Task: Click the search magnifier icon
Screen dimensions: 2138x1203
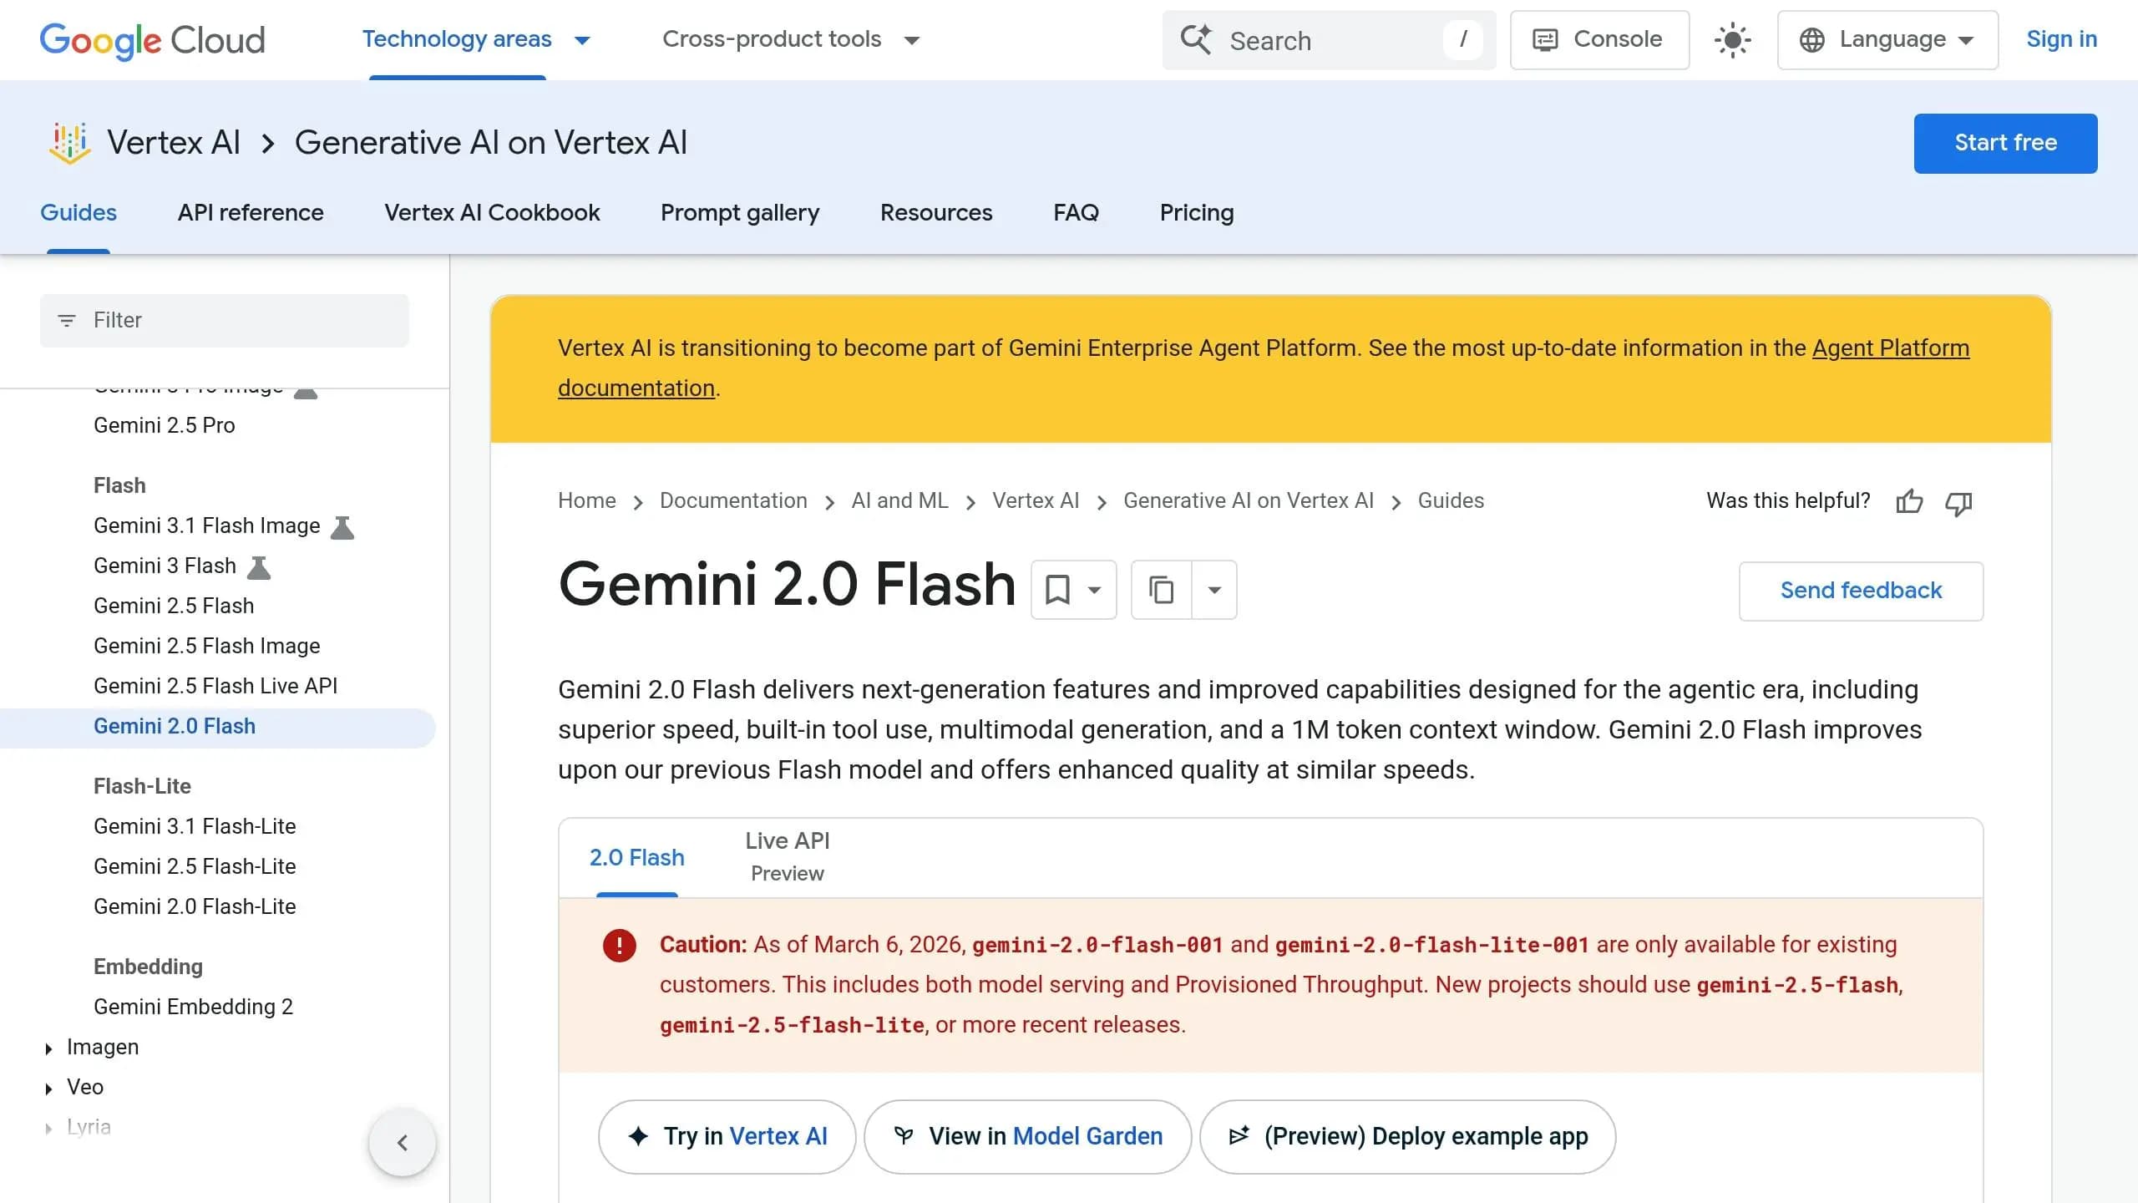Action: coord(1196,39)
